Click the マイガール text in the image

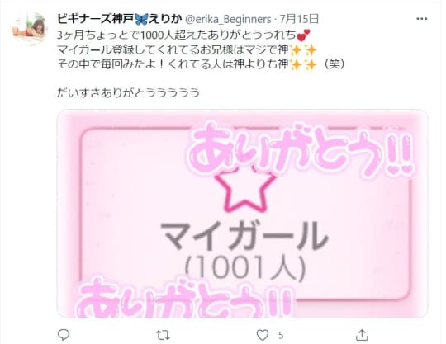(245, 236)
